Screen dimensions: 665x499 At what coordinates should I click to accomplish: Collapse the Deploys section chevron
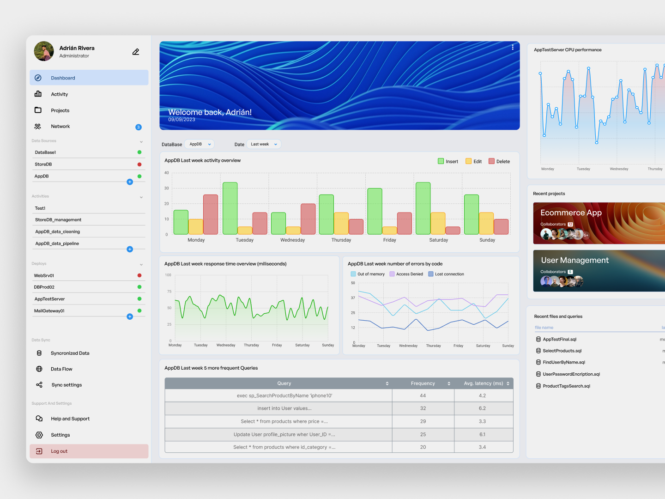141,264
